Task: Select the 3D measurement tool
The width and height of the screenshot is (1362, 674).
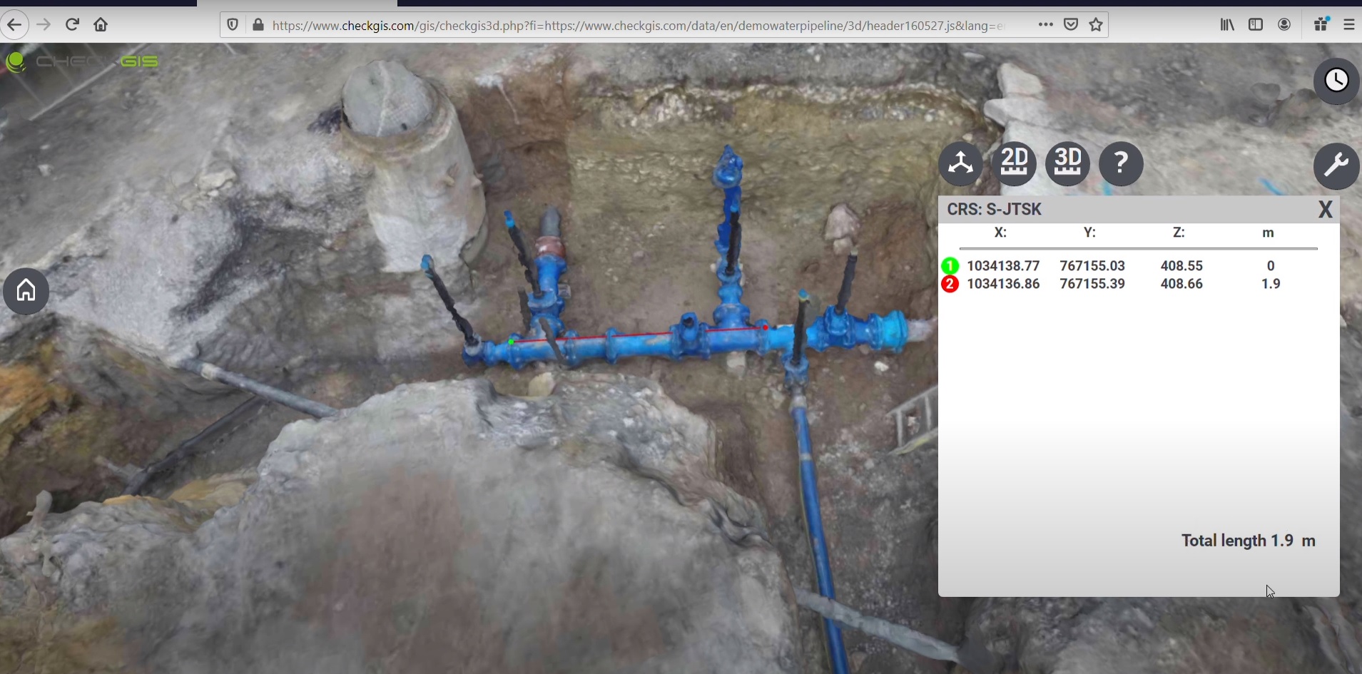Action: tap(1067, 164)
